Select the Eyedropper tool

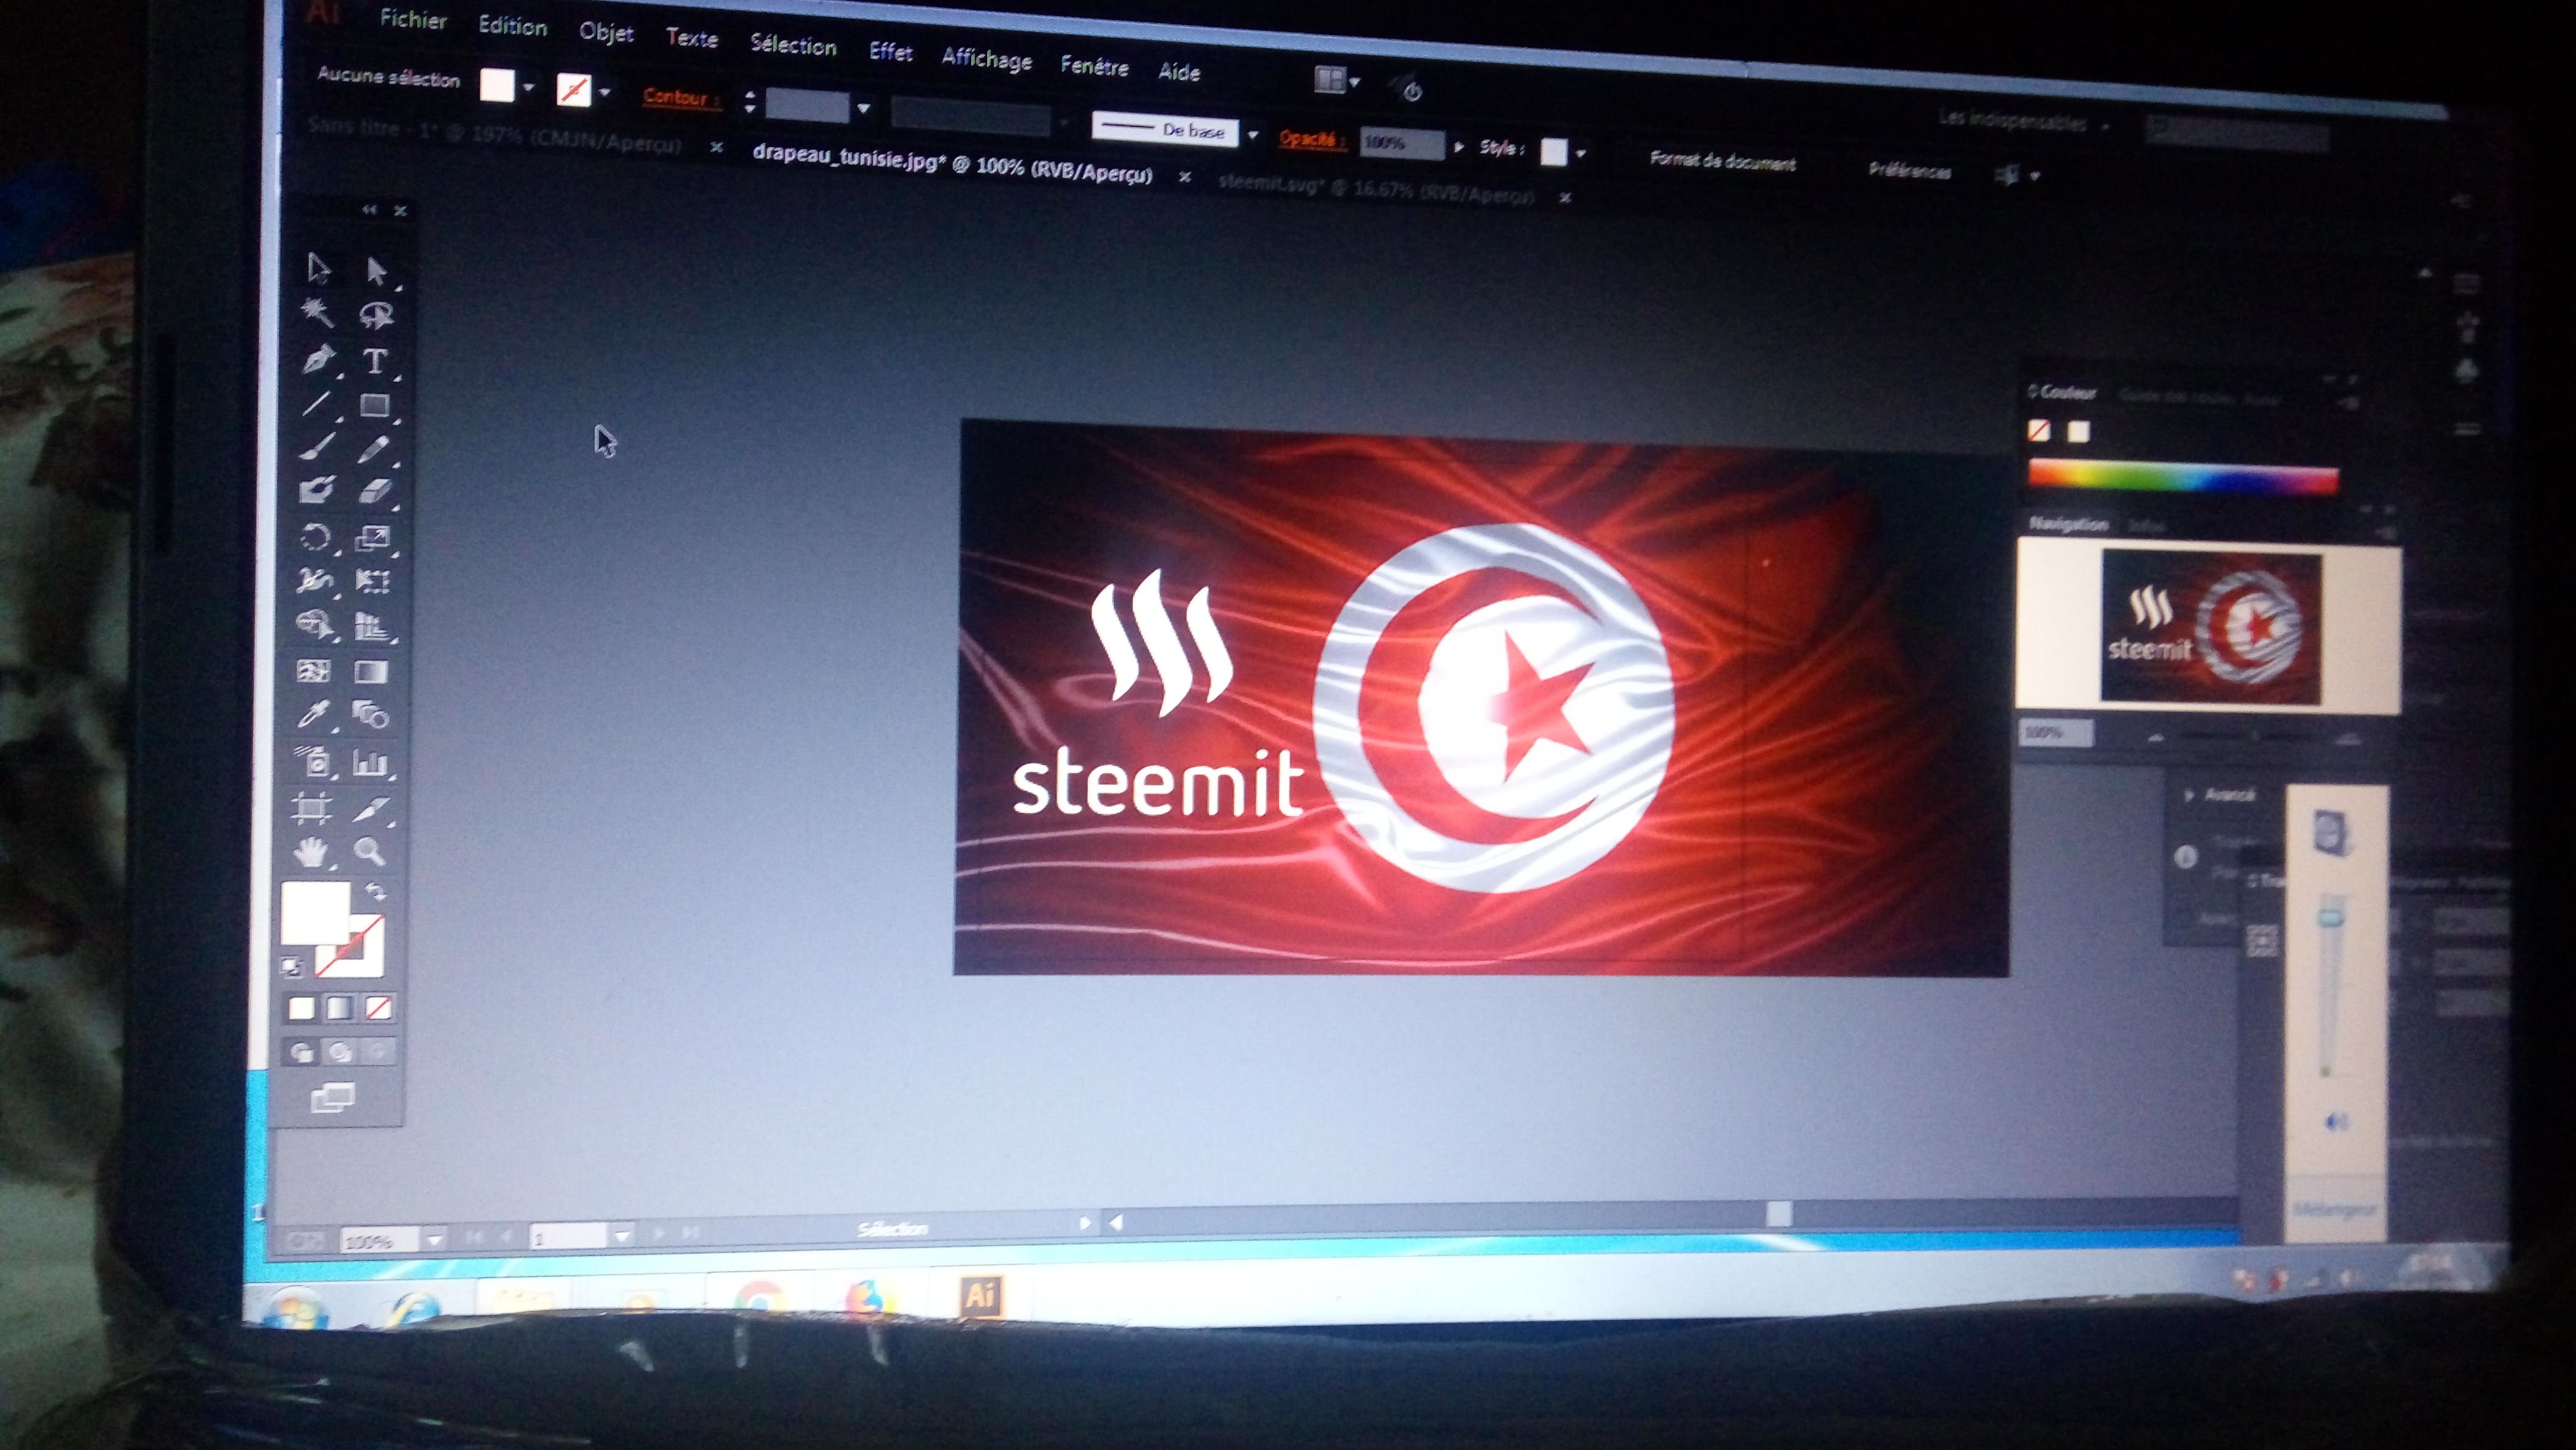point(314,714)
